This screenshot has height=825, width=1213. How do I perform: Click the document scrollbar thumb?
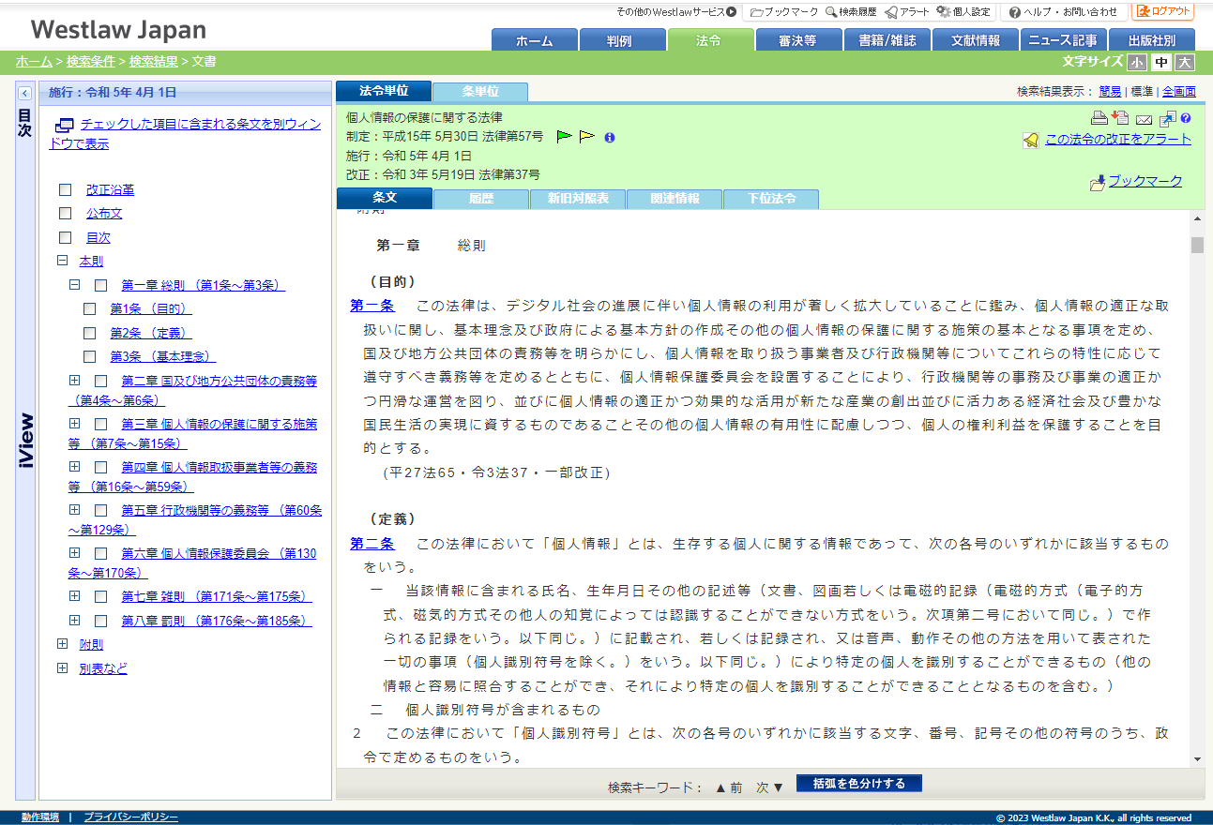click(x=1197, y=246)
